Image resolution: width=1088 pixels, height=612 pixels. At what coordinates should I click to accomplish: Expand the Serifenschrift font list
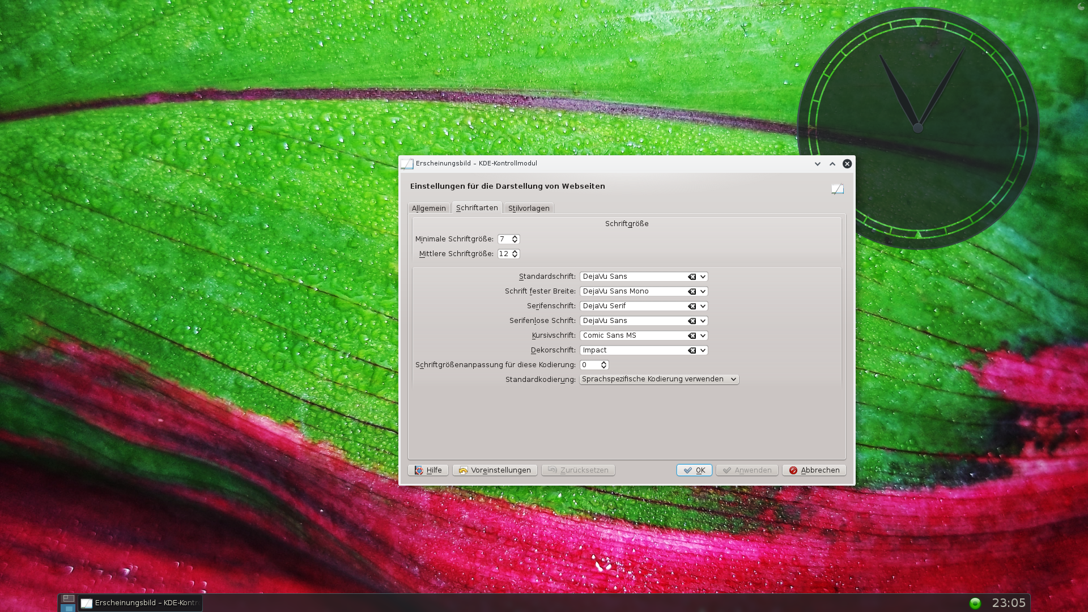point(703,306)
